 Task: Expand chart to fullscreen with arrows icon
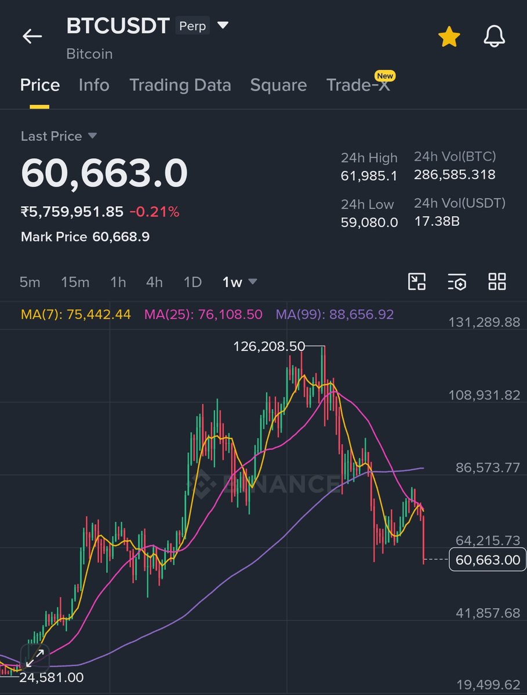pos(35,658)
